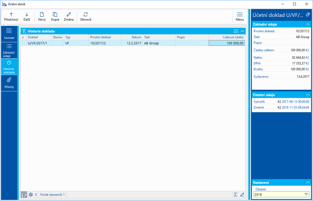
Task: Open the Historie dokladu panel options menu
Action: pyautogui.click(x=236, y=31)
